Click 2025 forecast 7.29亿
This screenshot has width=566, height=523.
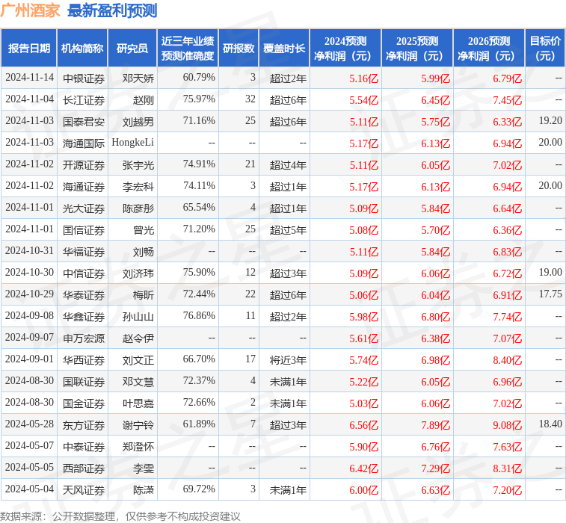tap(435, 468)
